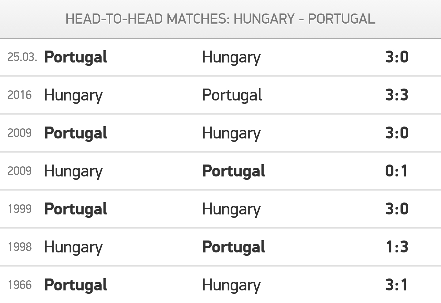Click the 3:0 score in 25.03. row
441x303 pixels.
[x=397, y=57]
